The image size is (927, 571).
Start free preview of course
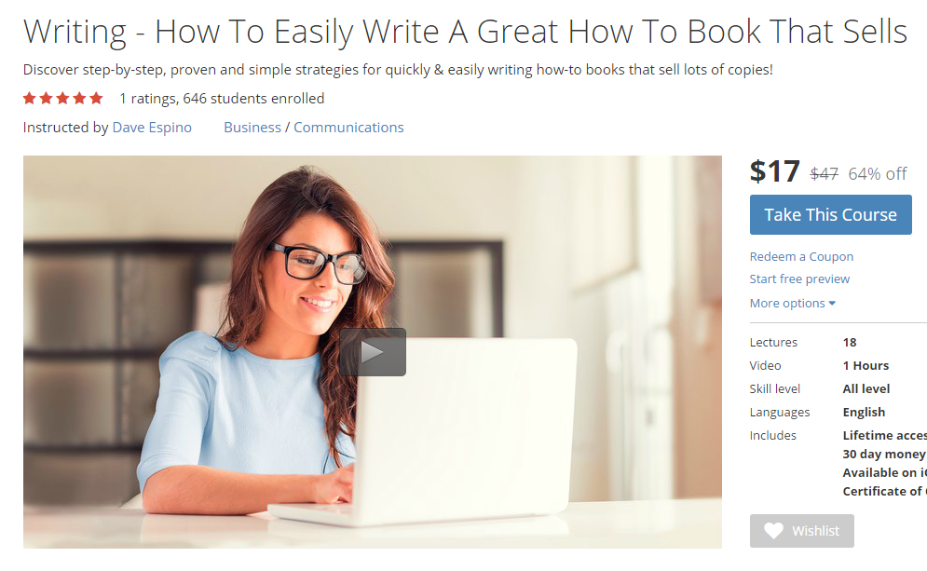[799, 279]
